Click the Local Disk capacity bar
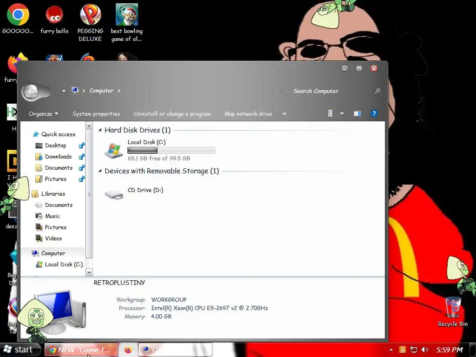 (171, 150)
